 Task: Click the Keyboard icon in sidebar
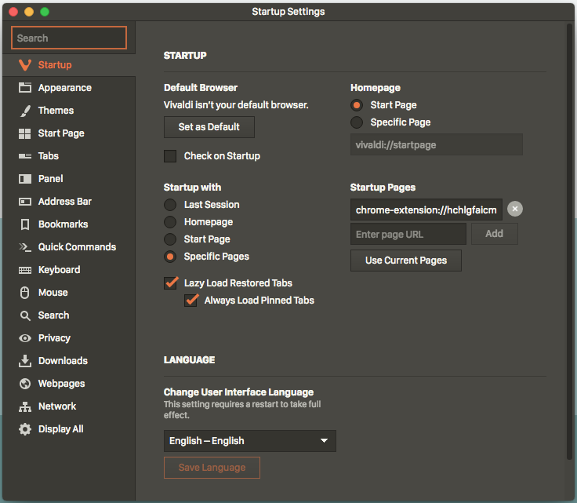pos(25,270)
